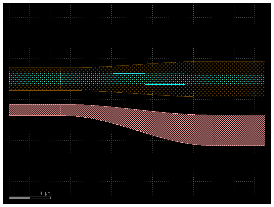Image resolution: width=274 pixels, height=207 pixels.
Task: Click the scale bar label text
Action: pyautogui.click(x=44, y=193)
